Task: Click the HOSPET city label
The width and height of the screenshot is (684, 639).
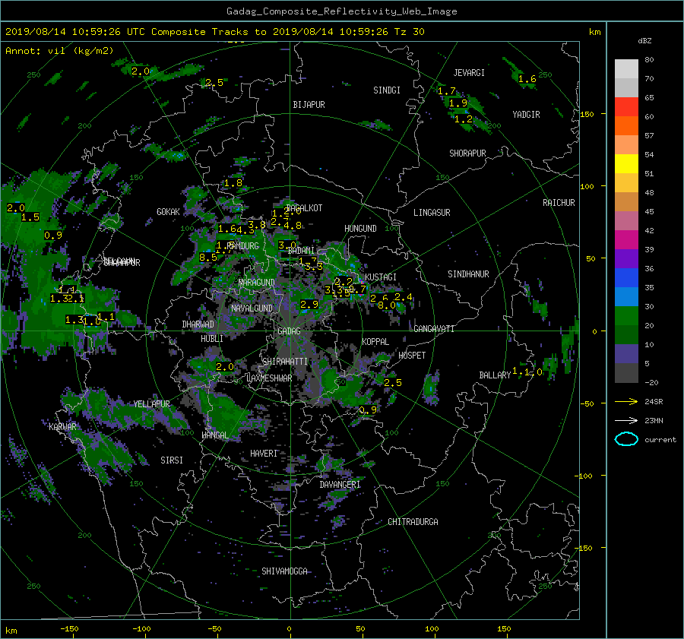Action: [412, 356]
